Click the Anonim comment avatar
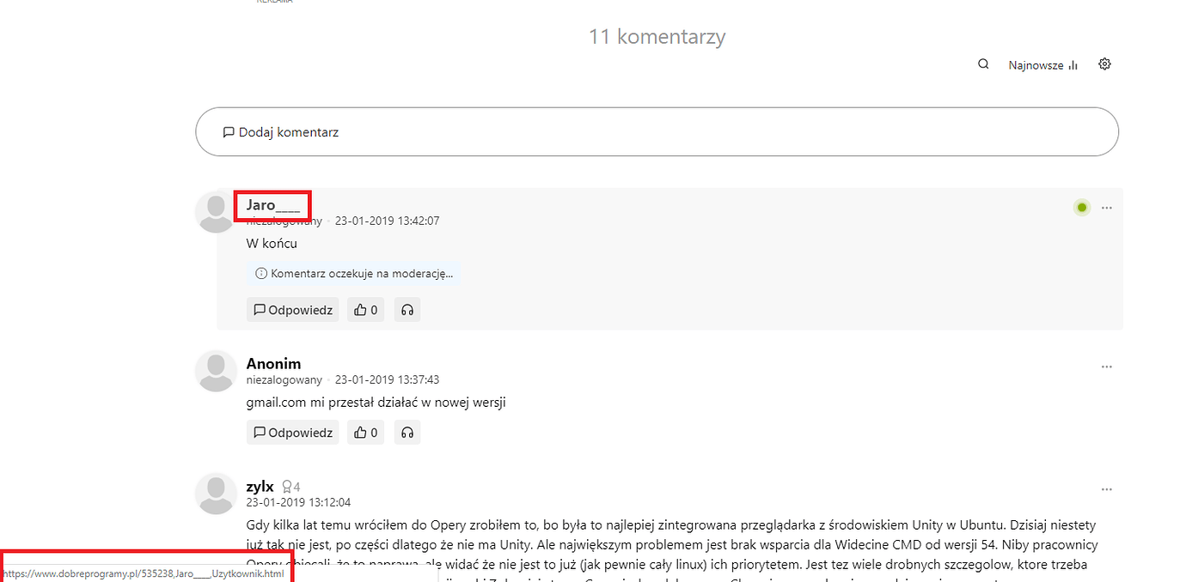This screenshot has height=582, width=1186. (216, 371)
